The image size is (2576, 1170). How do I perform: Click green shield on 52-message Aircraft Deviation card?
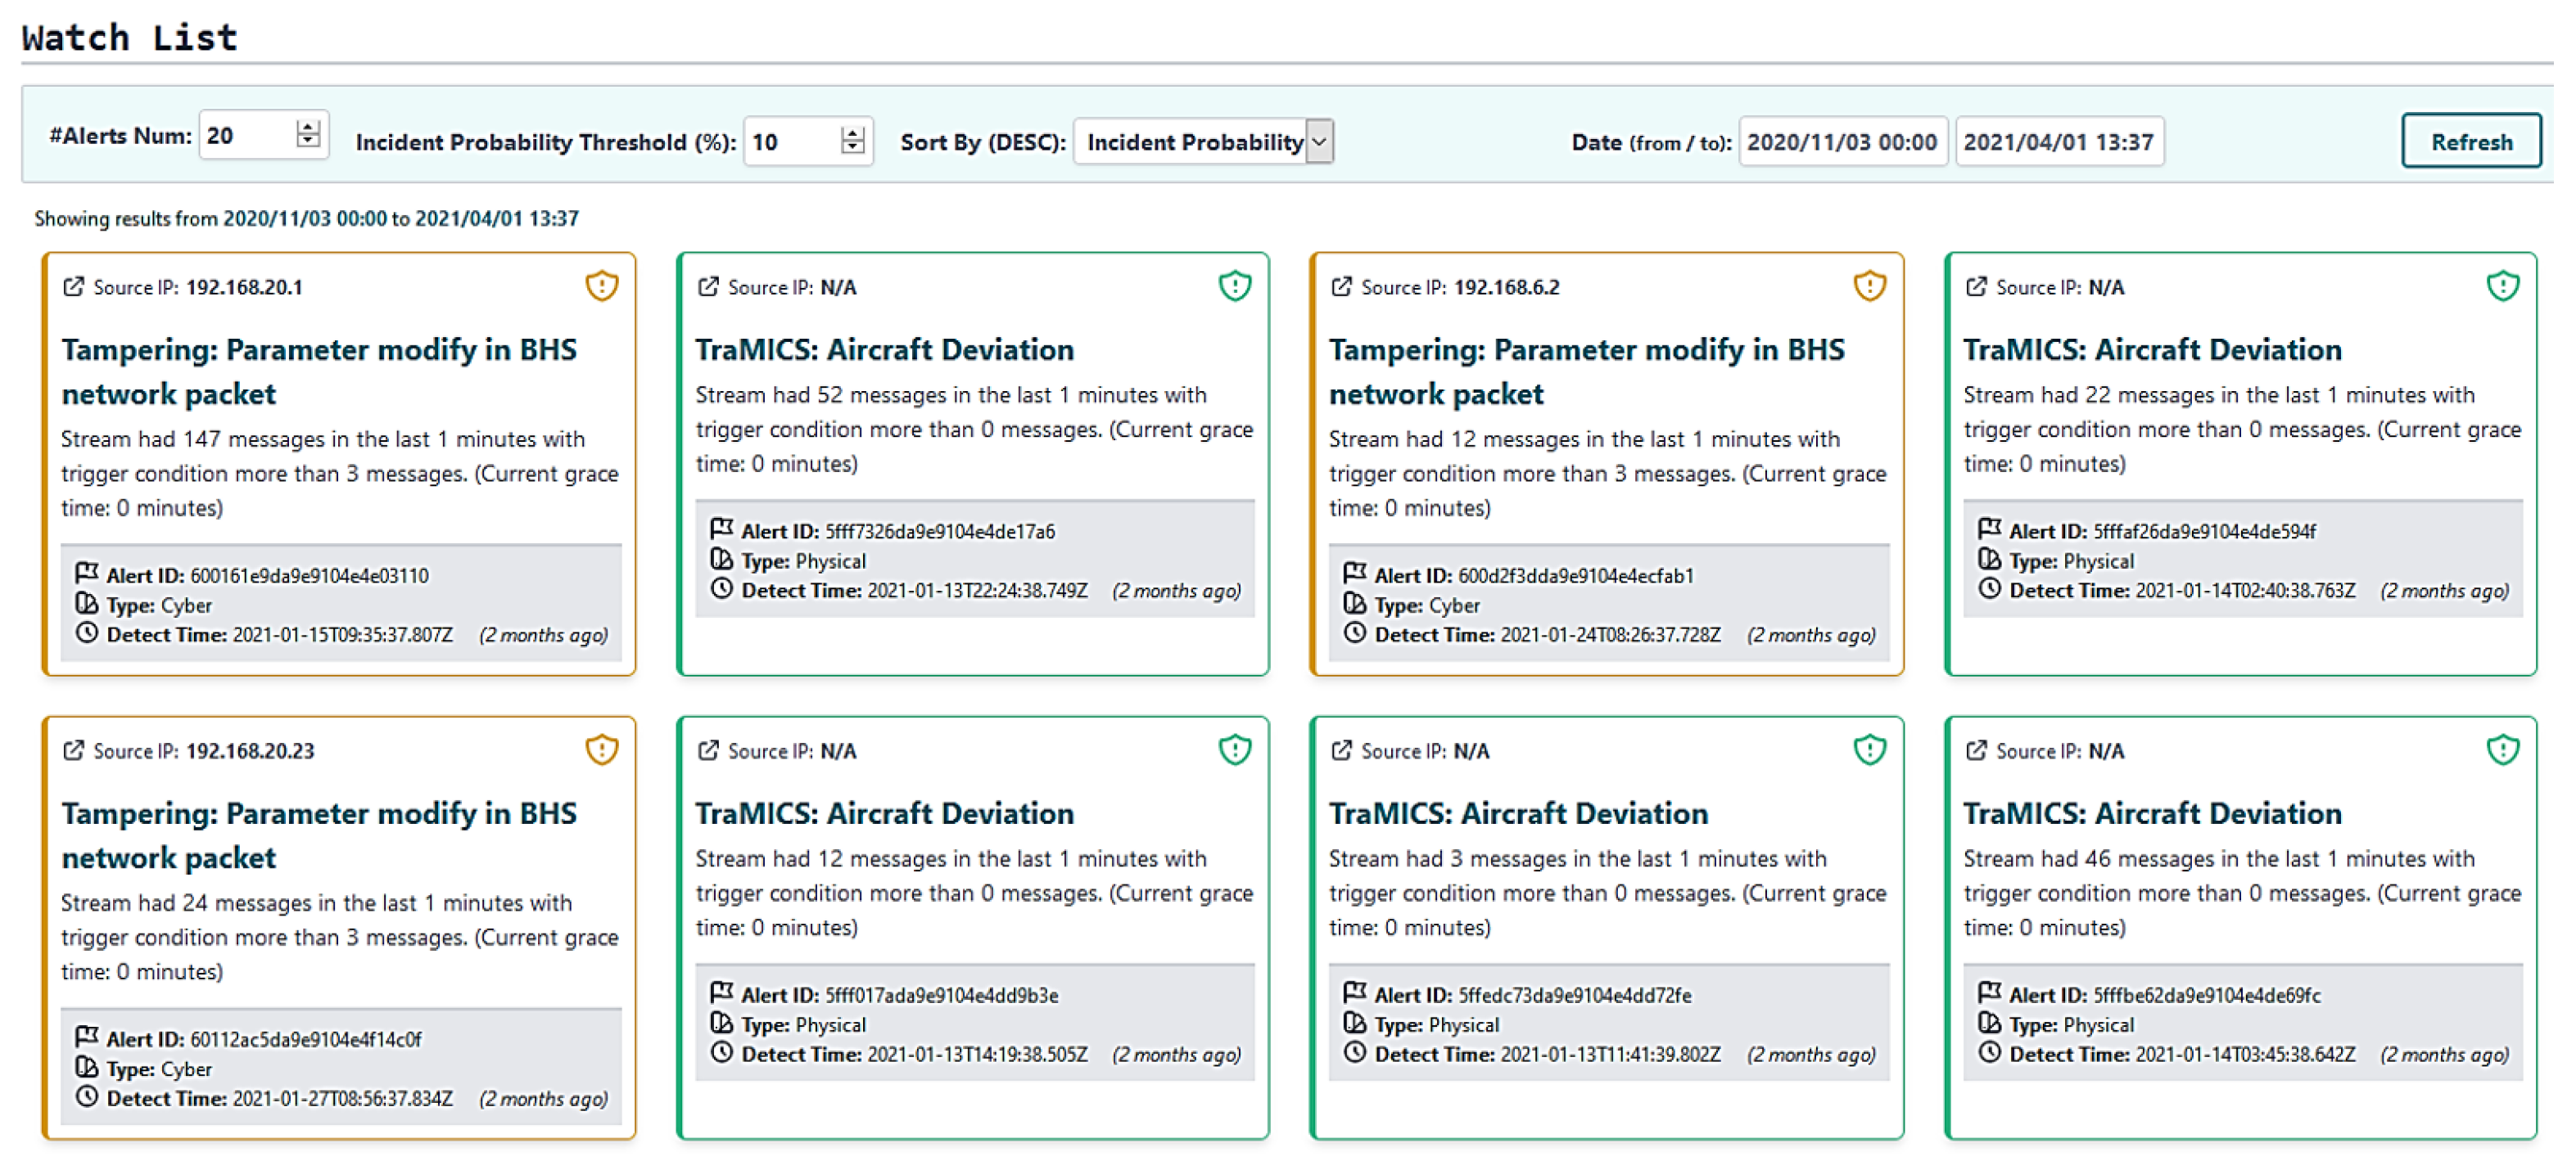click(1234, 286)
